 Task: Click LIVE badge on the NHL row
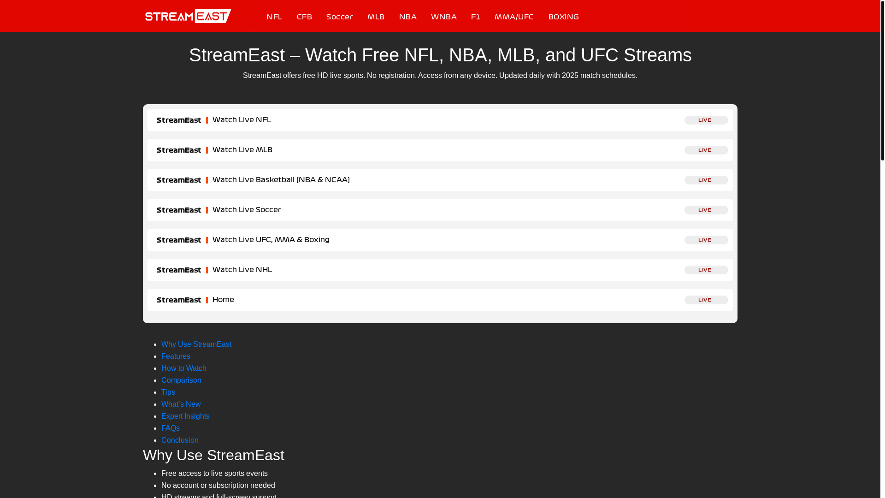pos(706,270)
